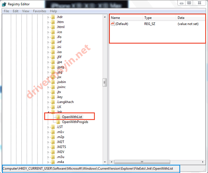Expand the .hdr key
This screenshot has height=173, width=208.
click(48, 17)
